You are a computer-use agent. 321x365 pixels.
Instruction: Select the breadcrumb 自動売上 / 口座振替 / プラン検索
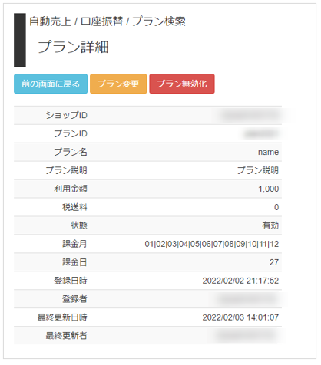coord(108,21)
